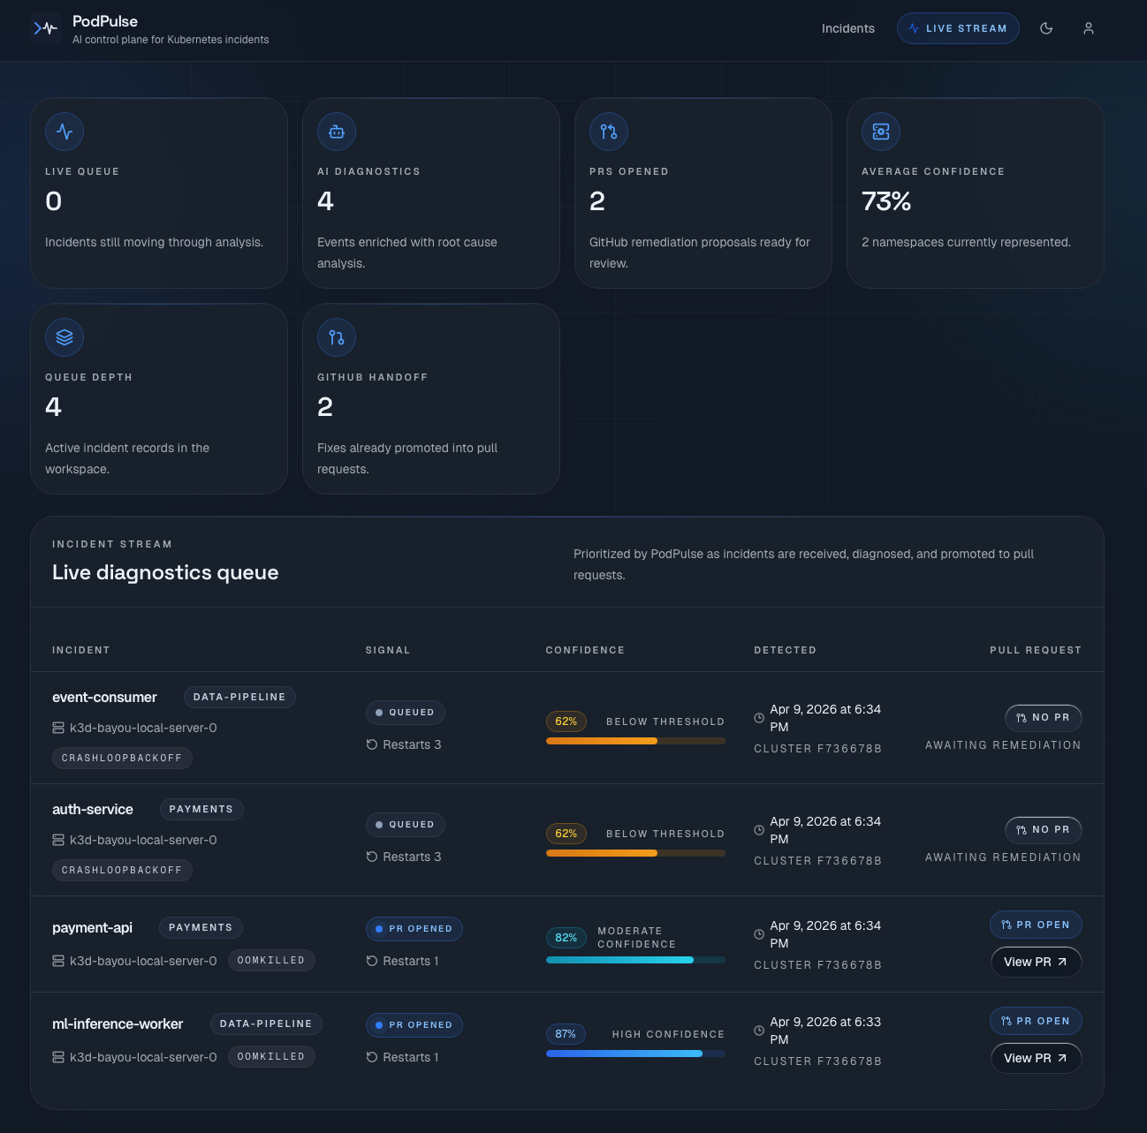
Task: Open View PR for payment-api
Action: (x=1036, y=962)
